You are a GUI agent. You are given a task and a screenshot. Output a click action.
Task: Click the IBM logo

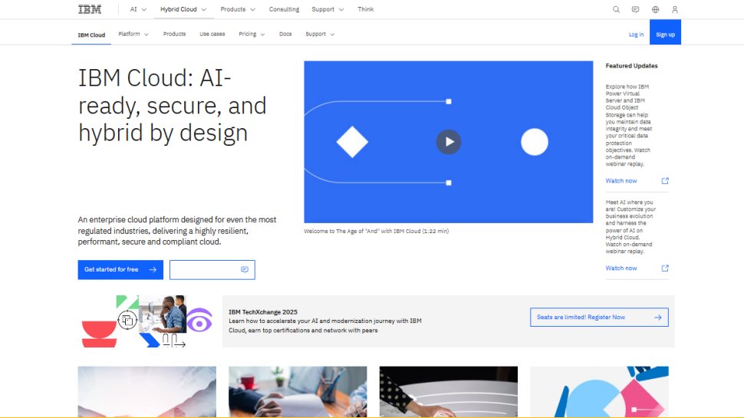(x=90, y=9)
